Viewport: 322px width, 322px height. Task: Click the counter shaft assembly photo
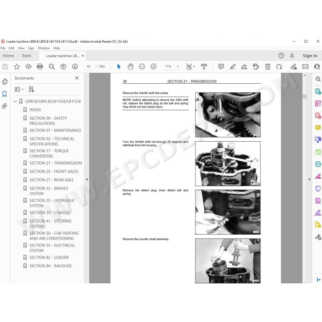pyautogui.click(x=228, y=261)
